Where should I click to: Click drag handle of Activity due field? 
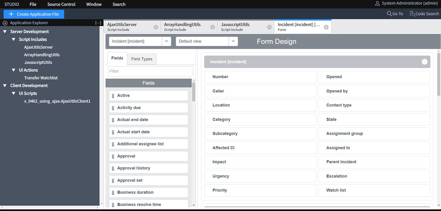pos(113,108)
